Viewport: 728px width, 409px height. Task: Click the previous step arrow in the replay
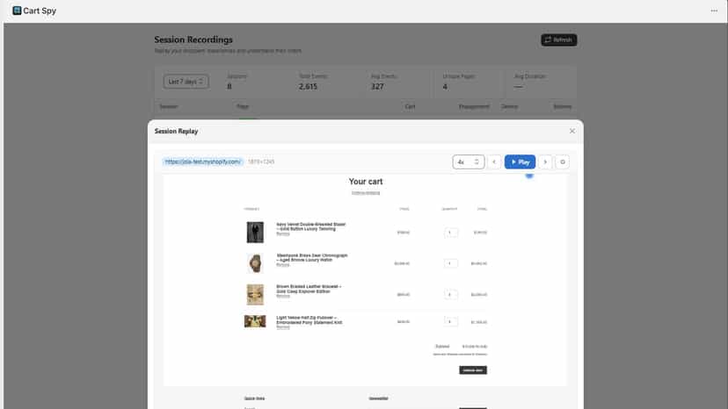494,161
